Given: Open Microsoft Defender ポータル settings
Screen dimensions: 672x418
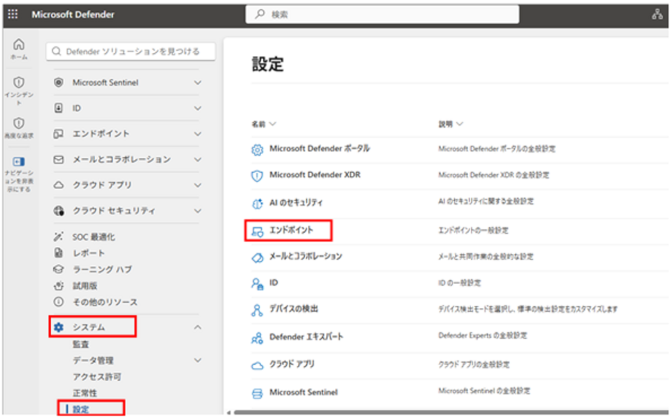Looking at the screenshot, I should [x=320, y=148].
